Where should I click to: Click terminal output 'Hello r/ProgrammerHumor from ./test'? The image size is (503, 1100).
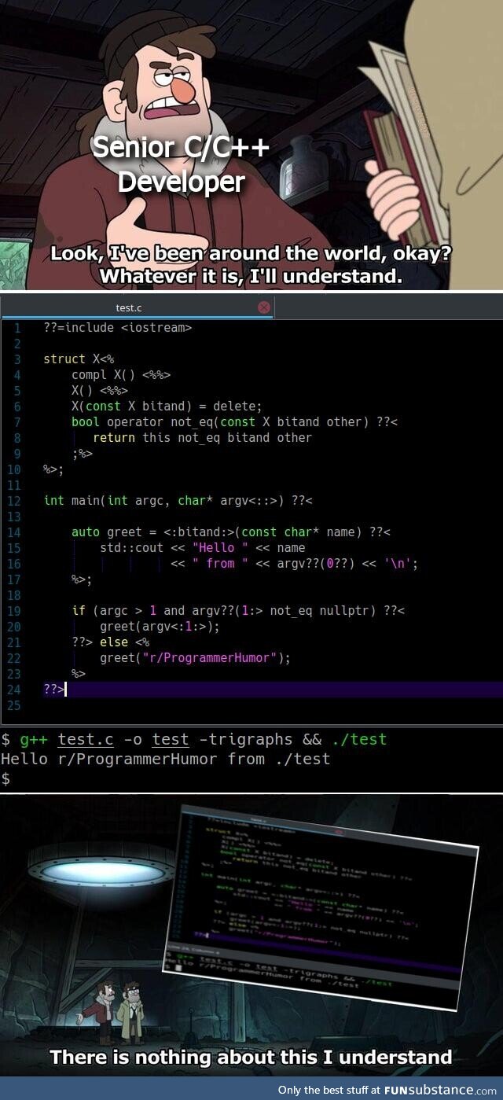point(165,759)
